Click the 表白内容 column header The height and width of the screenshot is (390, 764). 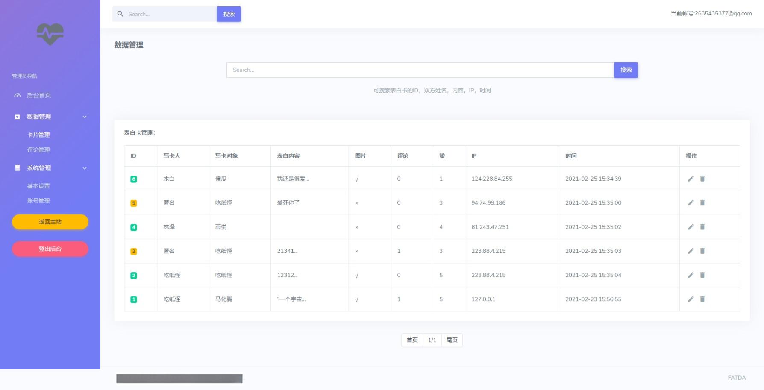[288, 156]
